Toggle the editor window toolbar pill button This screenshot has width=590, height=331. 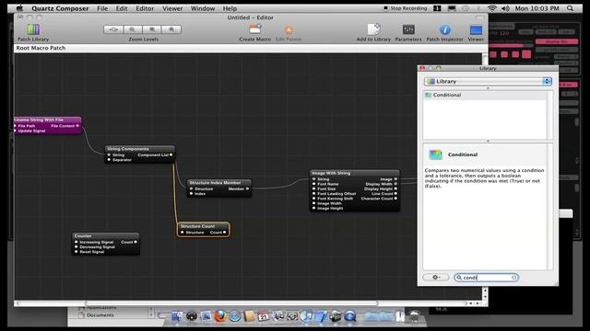(479, 17)
